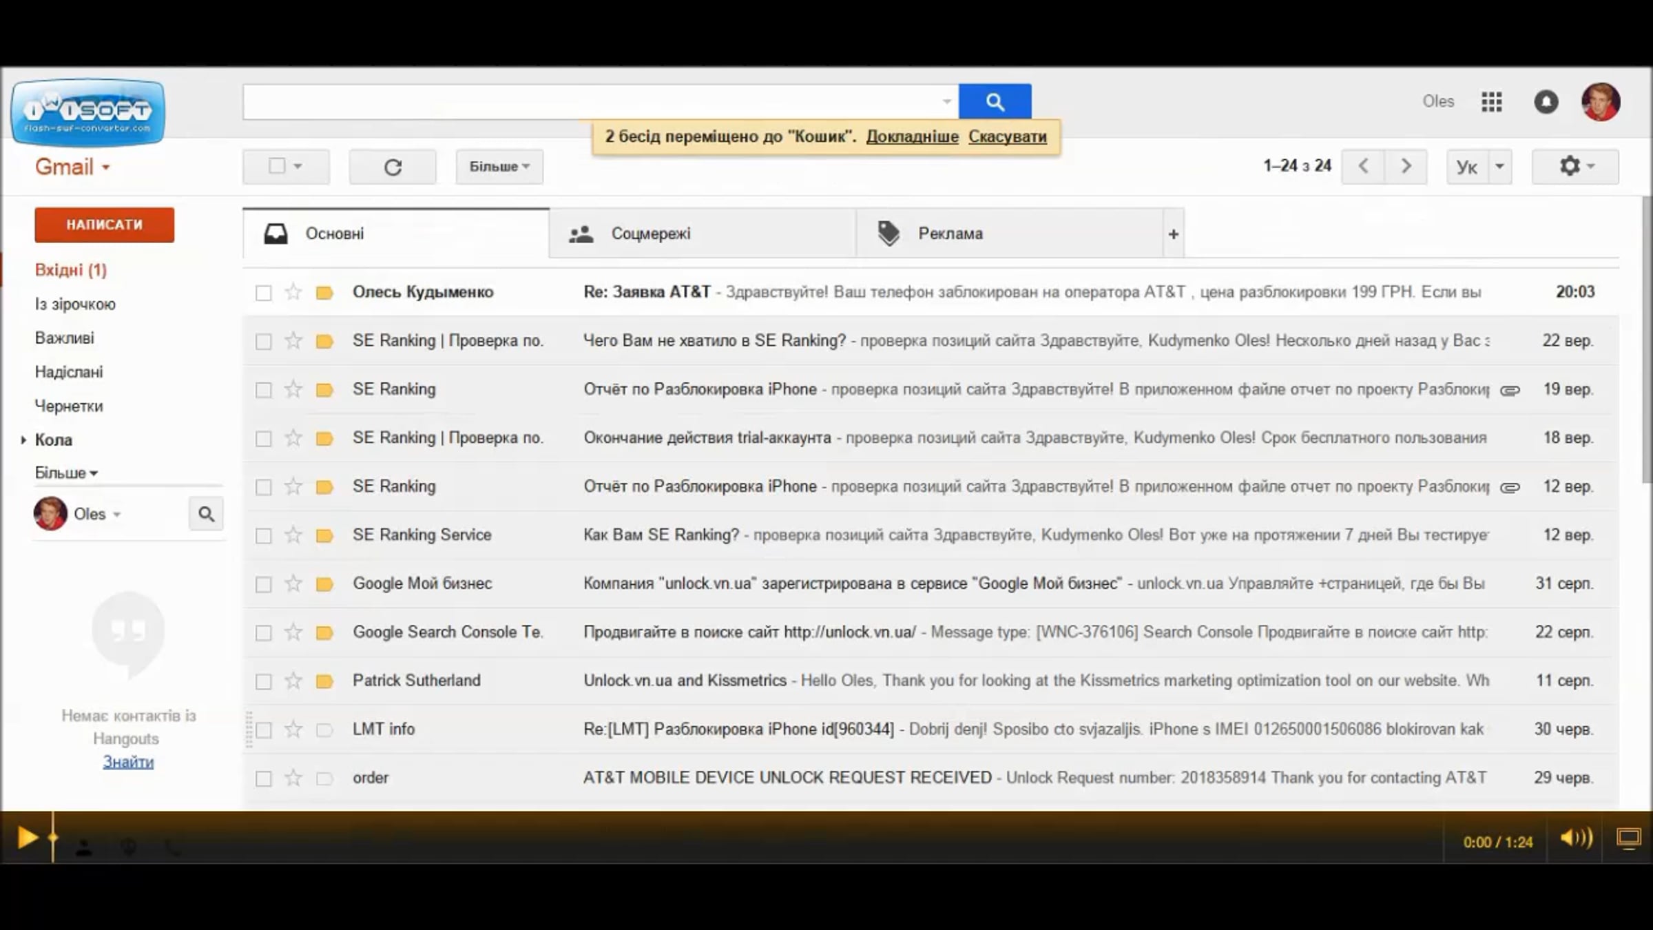Open the Надіслані sent folder
1653x930 pixels.
(x=69, y=372)
